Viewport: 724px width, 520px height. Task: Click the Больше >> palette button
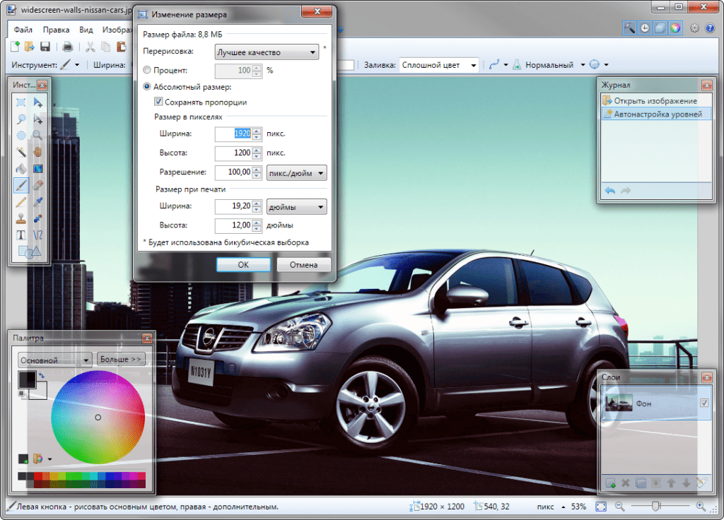coord(121,359)
